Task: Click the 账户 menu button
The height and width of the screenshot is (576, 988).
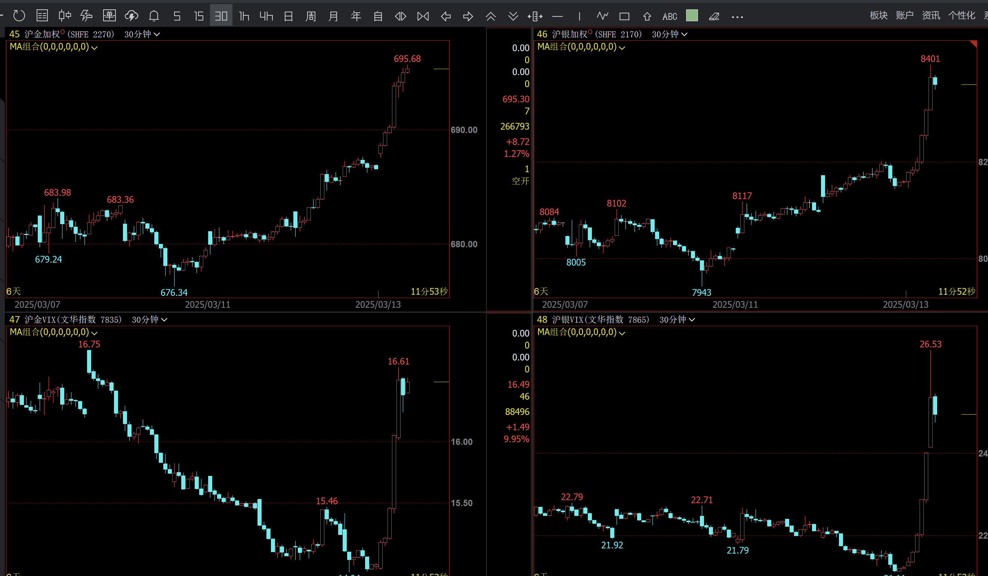Action: pyautogui.click(x=905, y=15)
